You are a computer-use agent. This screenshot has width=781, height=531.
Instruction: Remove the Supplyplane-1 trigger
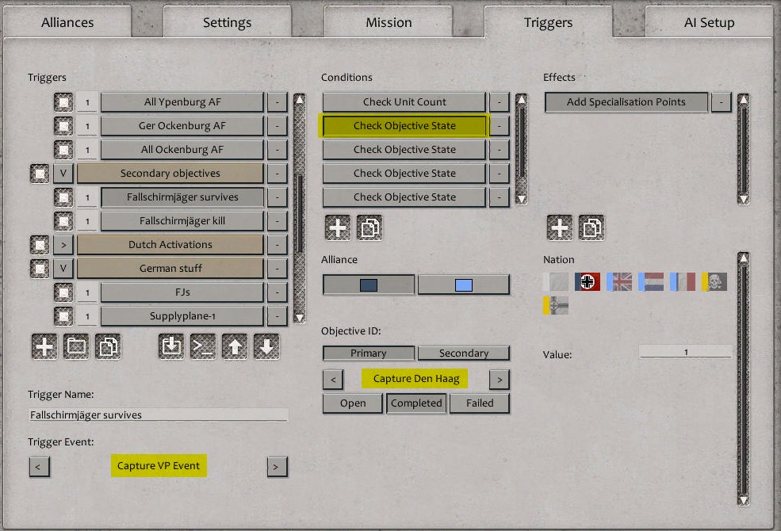pos(277,316)
